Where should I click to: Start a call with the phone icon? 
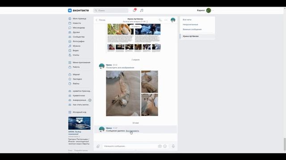(x=160, y=20)
